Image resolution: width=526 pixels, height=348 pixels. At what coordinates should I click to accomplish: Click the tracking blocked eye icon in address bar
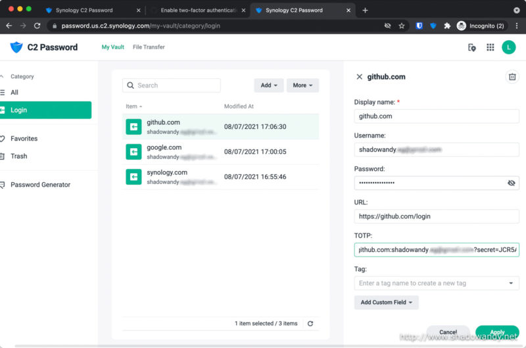387,26
